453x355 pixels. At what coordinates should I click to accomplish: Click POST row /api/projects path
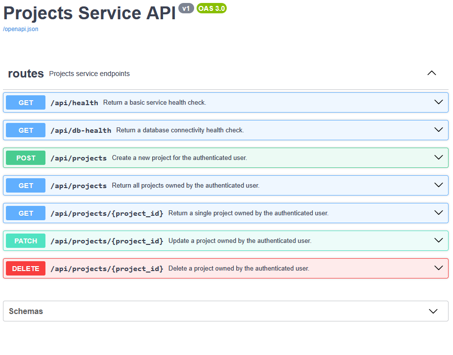[x=79, y=158]
